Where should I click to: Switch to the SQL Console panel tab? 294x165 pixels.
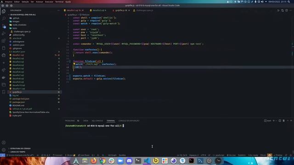97,121
